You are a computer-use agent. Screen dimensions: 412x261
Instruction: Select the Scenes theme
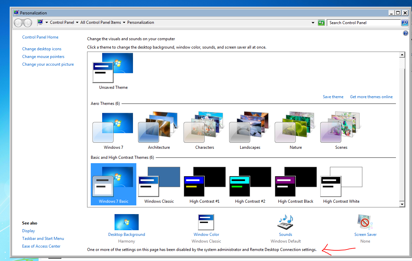coord(341,131)
